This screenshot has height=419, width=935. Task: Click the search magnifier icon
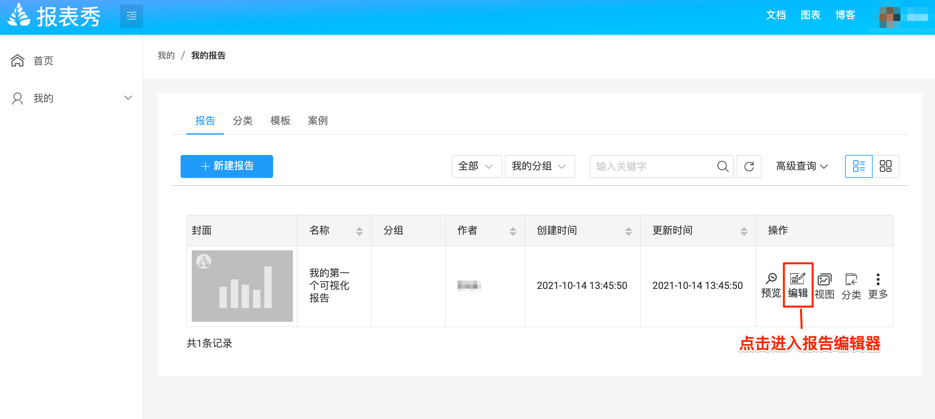coord(722,166)
